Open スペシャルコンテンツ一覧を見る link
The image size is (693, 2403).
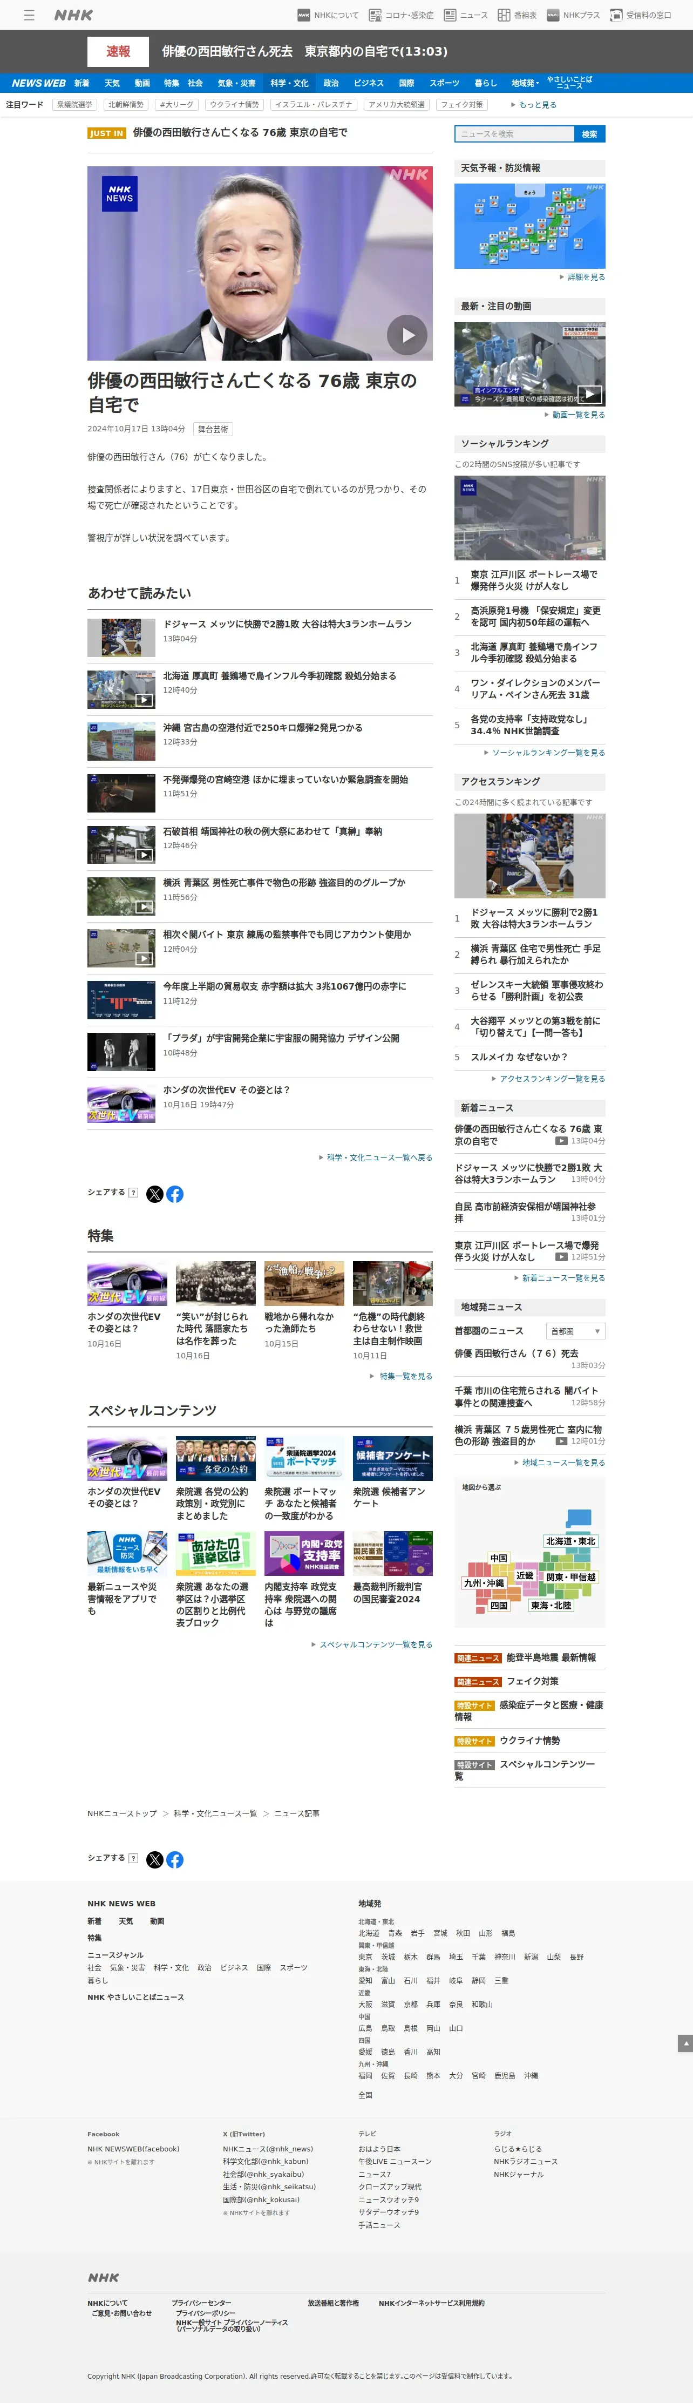[x=372, y=1644]
